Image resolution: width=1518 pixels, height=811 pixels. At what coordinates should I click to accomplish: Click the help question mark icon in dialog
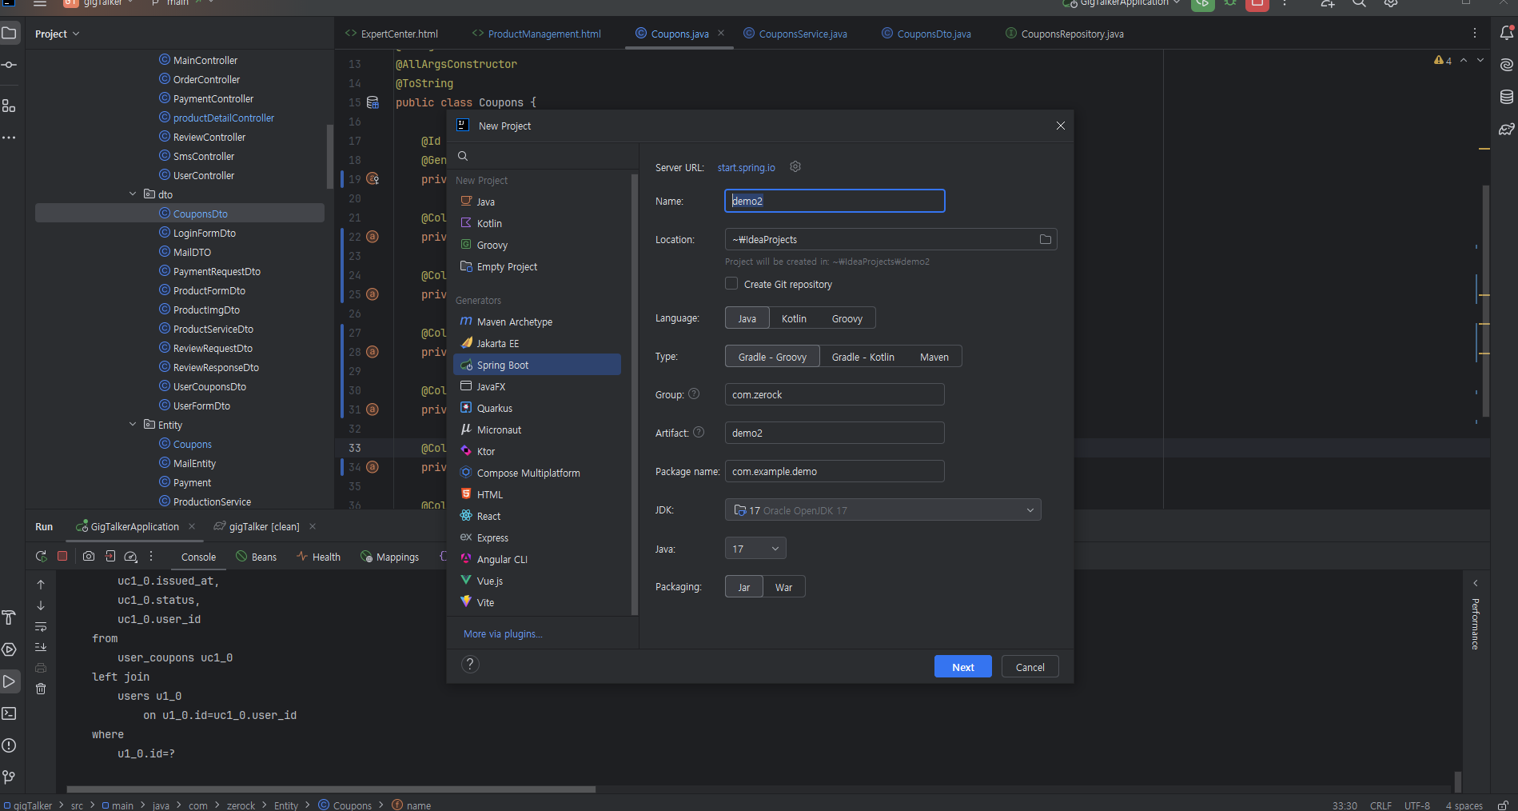pos(470,664)
